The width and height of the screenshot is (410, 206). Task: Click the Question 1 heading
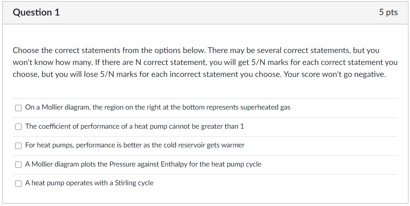coord(36,12)
